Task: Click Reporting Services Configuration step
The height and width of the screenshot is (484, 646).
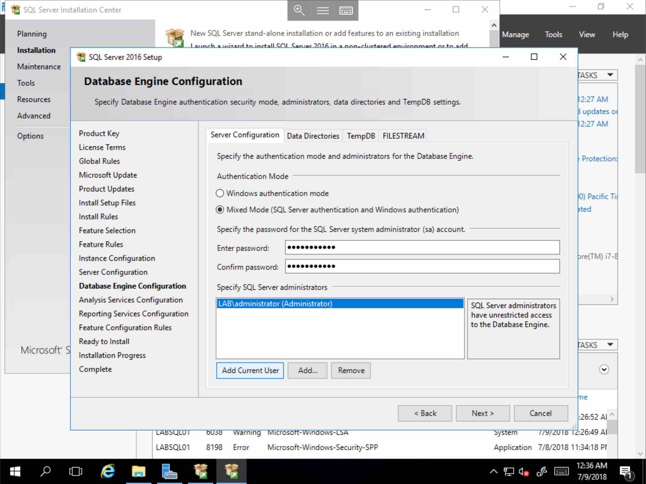Action: (134, 314)
